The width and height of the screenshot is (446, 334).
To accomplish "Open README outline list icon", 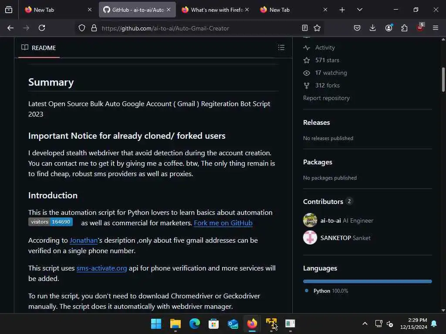I will pos(281,47).
